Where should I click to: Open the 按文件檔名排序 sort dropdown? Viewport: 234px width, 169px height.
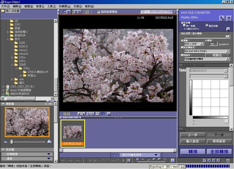coord(140,155)
